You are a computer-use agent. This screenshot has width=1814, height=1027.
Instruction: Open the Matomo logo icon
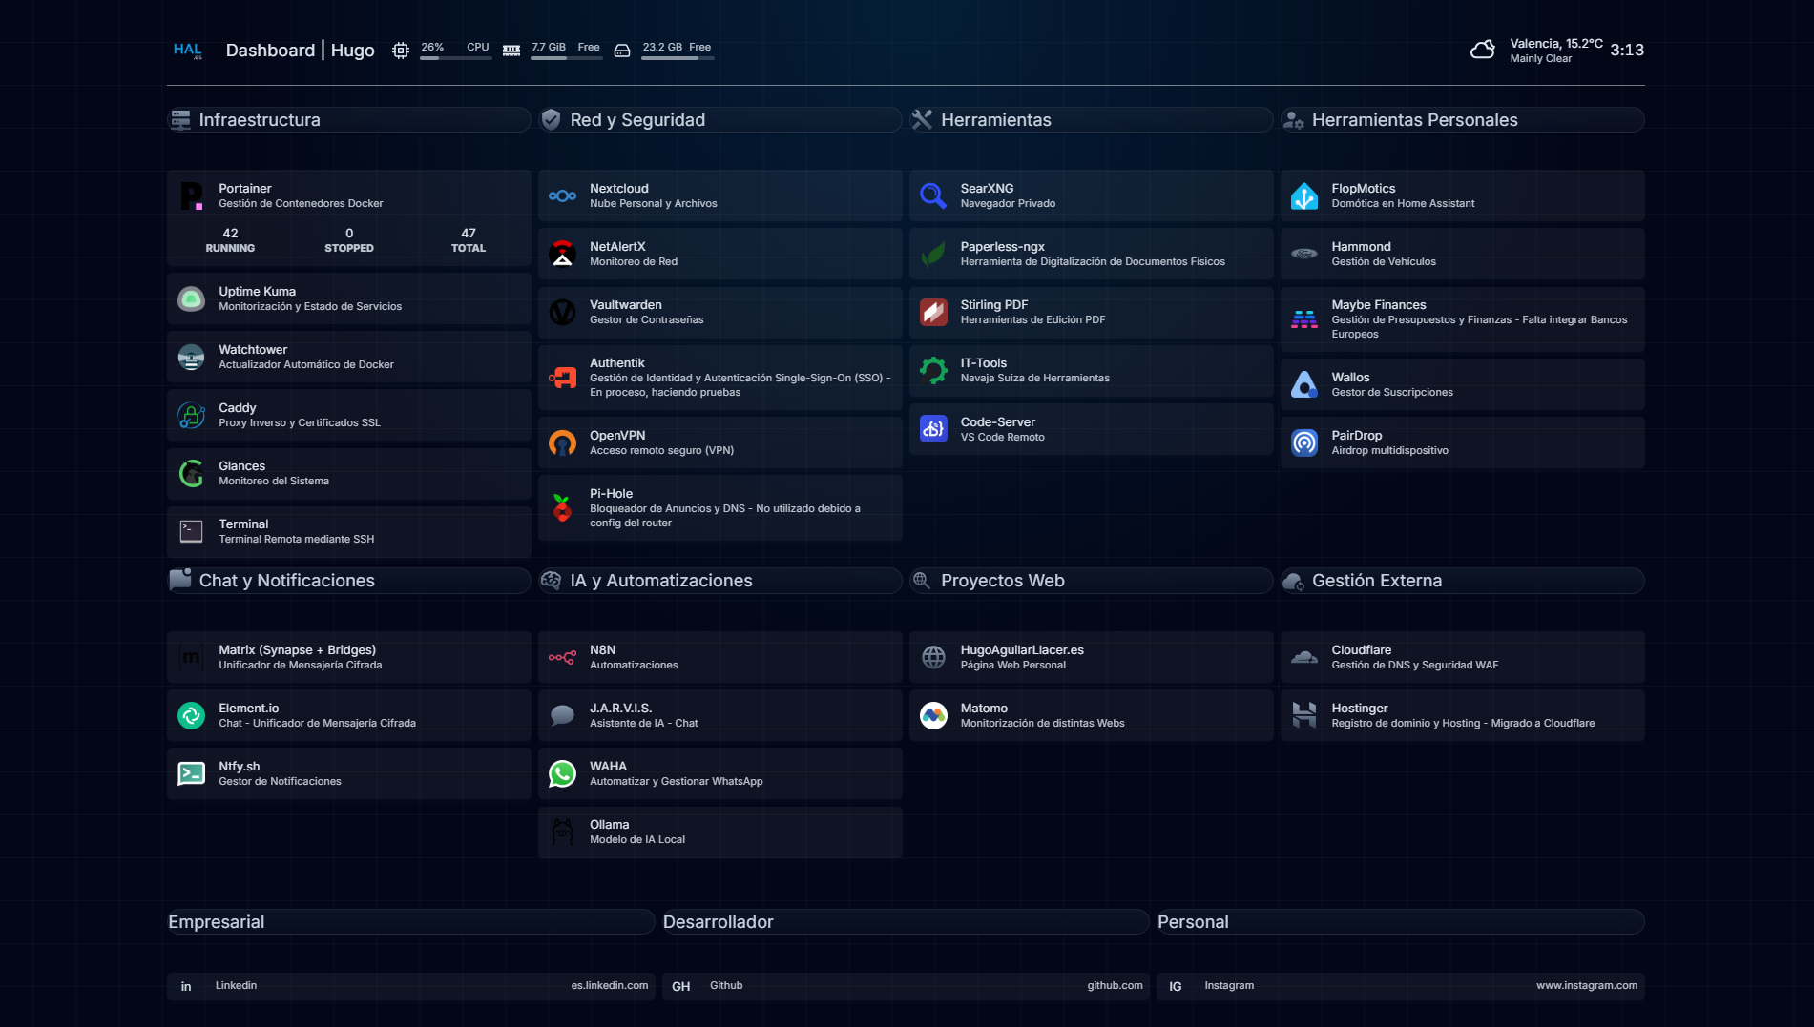(x=933, y=715)
